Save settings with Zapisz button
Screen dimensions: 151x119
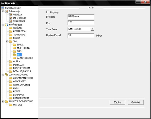pyautogui.click(x=117, y=102)
